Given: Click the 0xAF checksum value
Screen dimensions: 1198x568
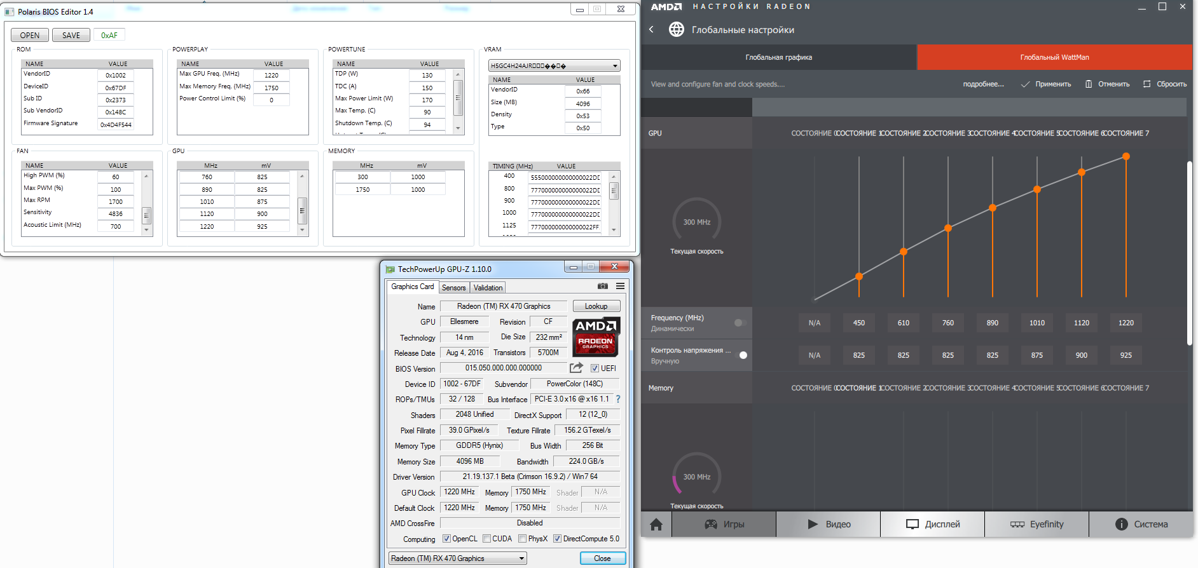Looking at the screenshot, I should (109, 35).
